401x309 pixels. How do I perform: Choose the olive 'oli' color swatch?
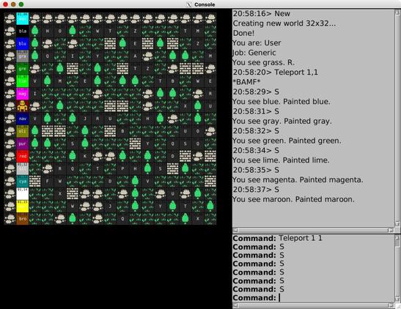click(x=23, y=131)
